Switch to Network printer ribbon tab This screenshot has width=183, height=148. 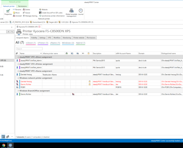click(9, 6)
